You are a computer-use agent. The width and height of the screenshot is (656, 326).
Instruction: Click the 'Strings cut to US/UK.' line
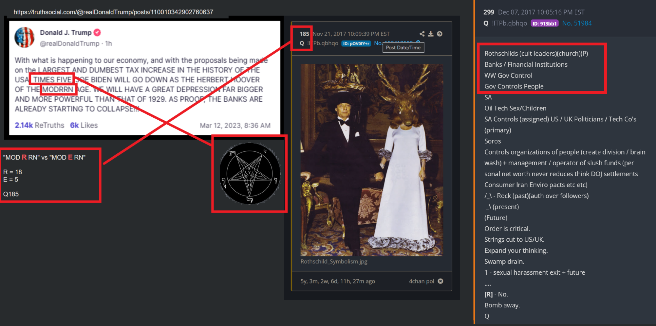pos(515,240)
